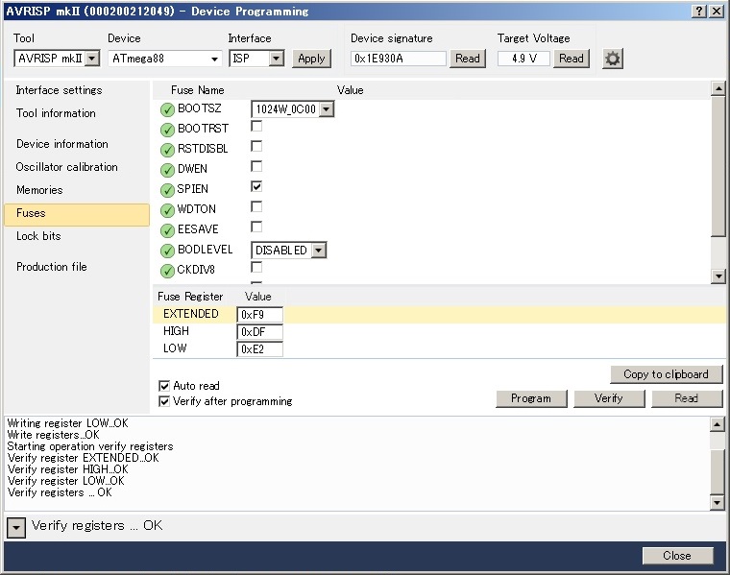The image size is (730, 575).
Task: Click the green status icon beside EESAVE
Action: (167, 230)
